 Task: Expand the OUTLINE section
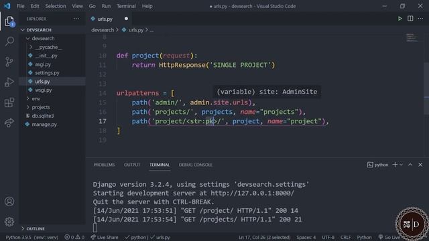point(33,228)
